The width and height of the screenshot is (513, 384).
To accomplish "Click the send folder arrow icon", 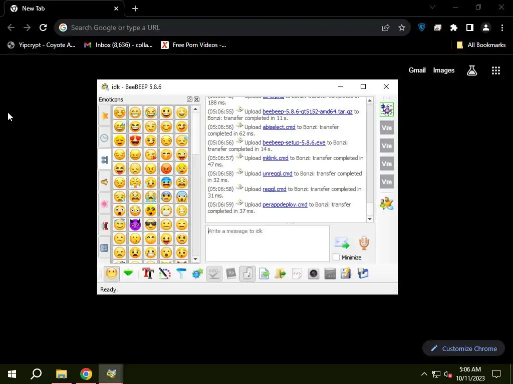I will coord(281,273).
